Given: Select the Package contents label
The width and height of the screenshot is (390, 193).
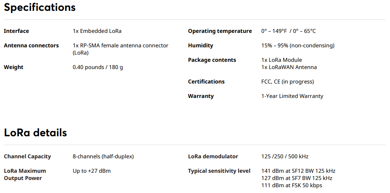Looking at the screenshot, I should pos(212,60).
